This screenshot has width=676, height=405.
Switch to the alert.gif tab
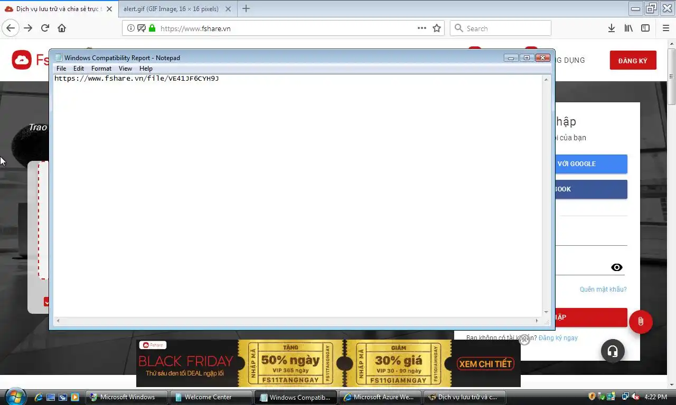pyautogui.click(x=177, y=9)
